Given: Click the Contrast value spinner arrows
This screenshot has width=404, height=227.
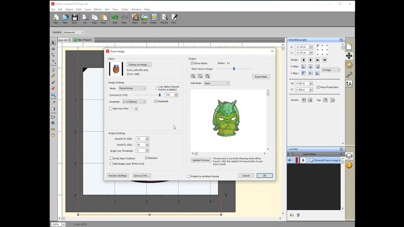Looking at the screenshot, I should (176, 95).
